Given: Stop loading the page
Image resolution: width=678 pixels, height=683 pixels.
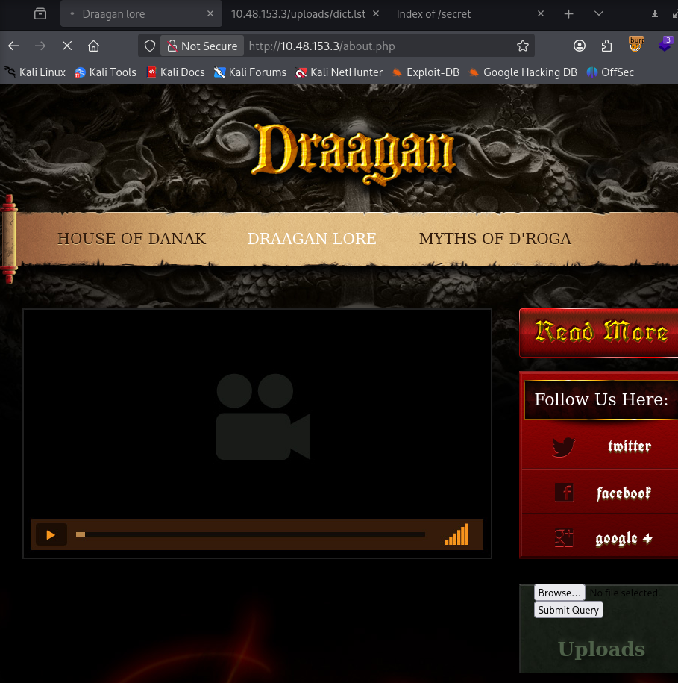Looking at the screenshot, I should pos(67,46).
